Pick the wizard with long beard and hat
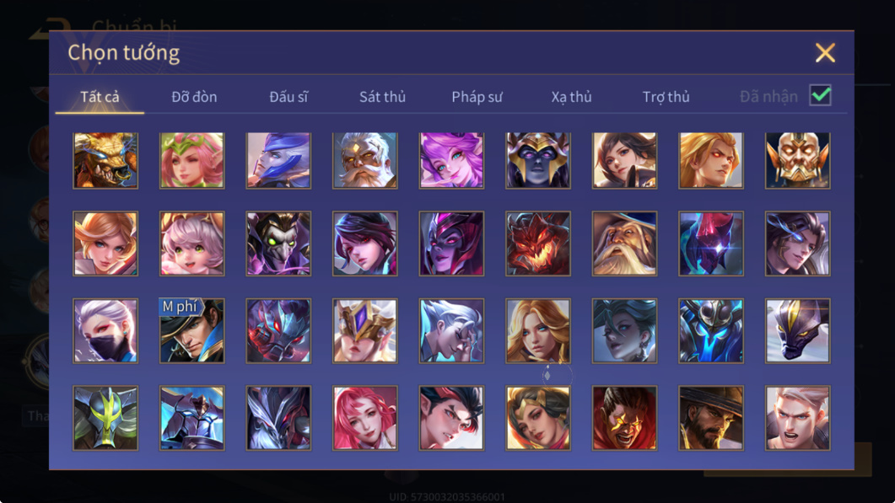895x503 pixels. click(x=624, y=244)
